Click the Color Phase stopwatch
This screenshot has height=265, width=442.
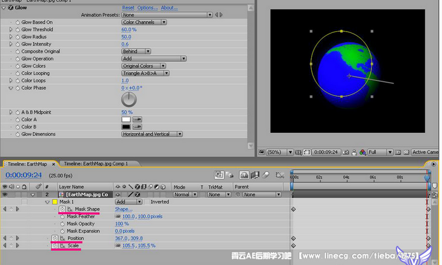click(18, 88)
